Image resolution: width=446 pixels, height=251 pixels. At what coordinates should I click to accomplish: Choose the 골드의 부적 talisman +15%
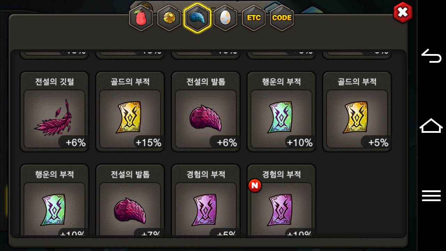(x=130, y=112)
